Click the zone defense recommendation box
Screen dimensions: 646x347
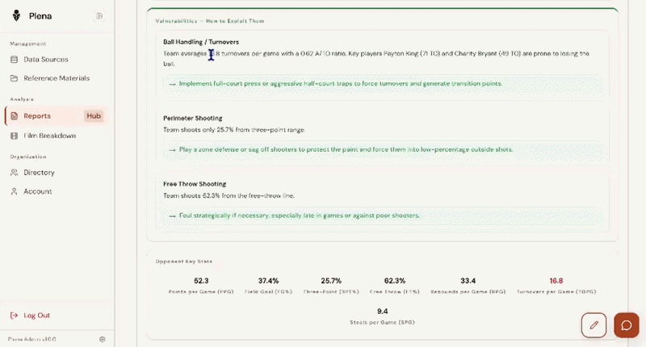(x=383, y=149)
